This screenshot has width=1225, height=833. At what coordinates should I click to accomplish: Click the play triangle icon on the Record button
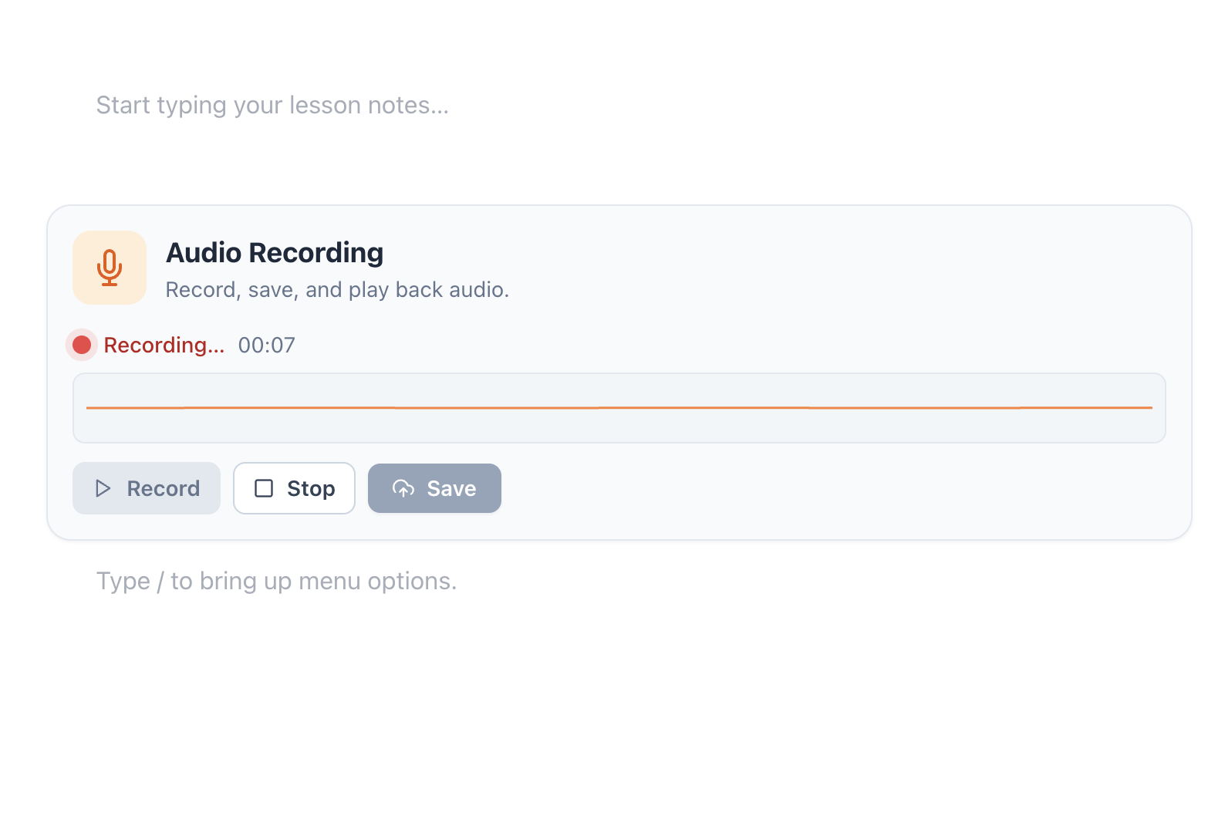click(x=103, y=488)
